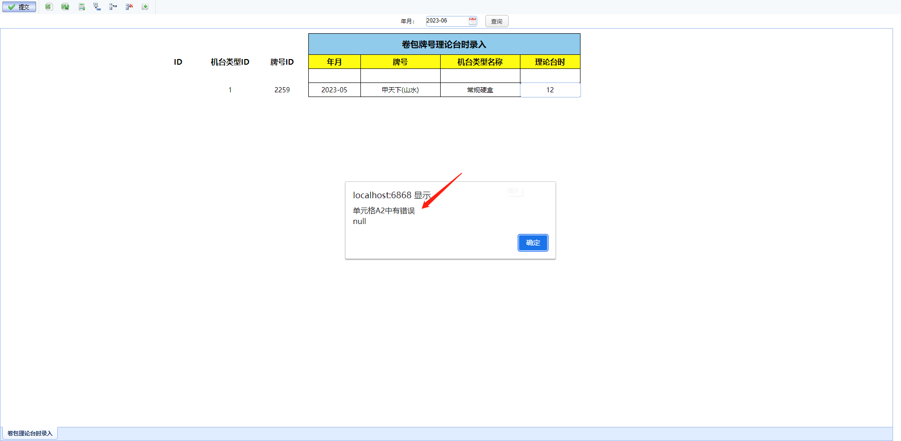
Task: Click the green download arrow import icon
Action: pyautogui.click(x=145, y=7)
